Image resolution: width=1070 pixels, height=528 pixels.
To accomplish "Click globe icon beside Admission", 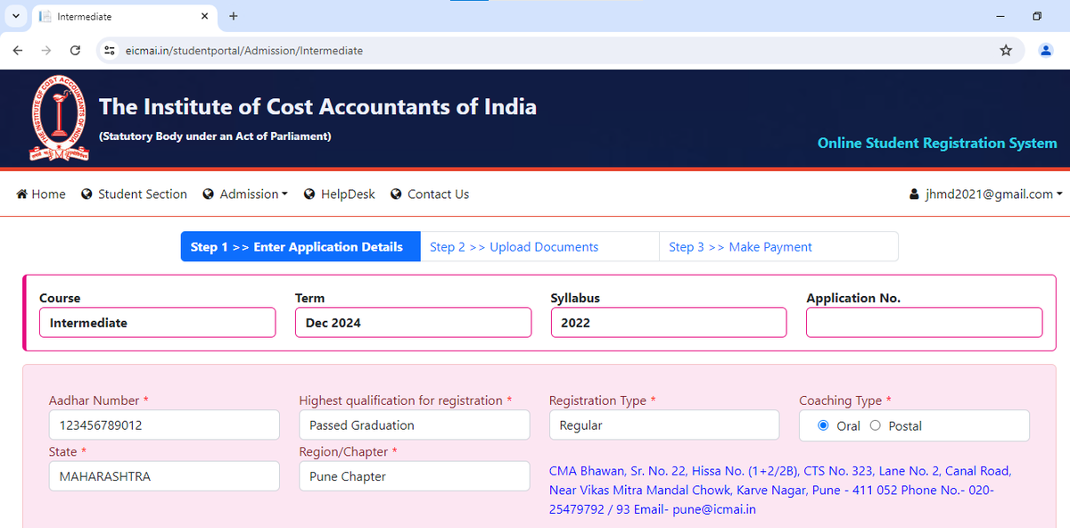I will pyautogui.click(x=208, y=194).
